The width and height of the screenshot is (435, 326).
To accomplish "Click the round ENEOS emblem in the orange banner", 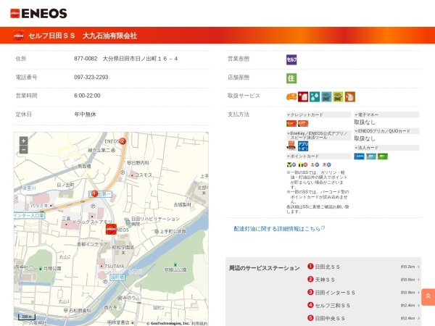I will 19,35.
